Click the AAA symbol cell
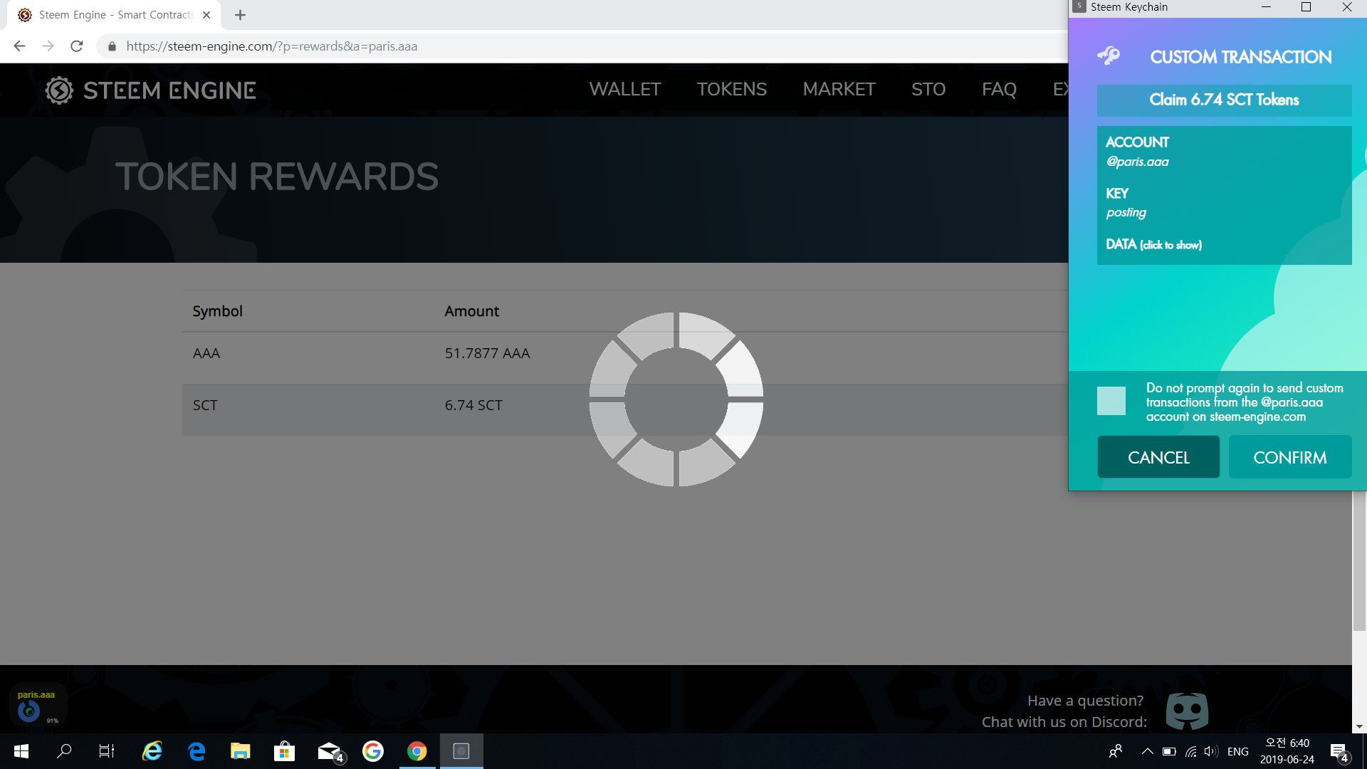The width and height of the screenshot is (1367, 769). coord(206,353)
